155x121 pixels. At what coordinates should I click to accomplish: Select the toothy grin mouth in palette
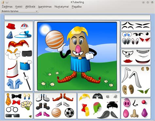coord(128,54)
